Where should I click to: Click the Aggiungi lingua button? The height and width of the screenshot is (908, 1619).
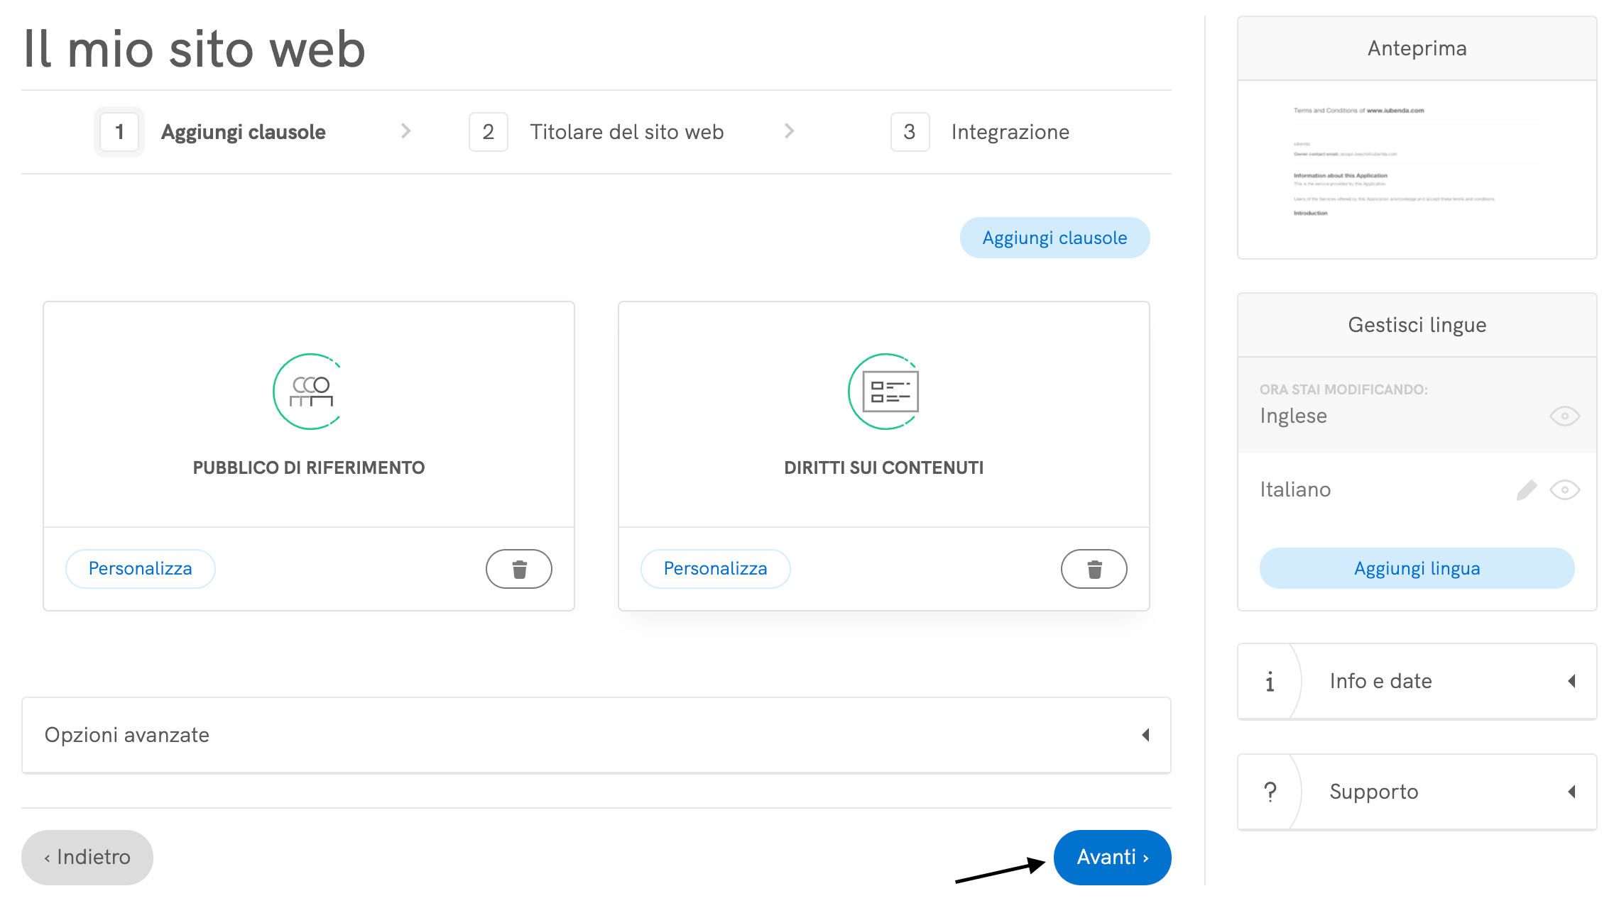click(1417, 568)
